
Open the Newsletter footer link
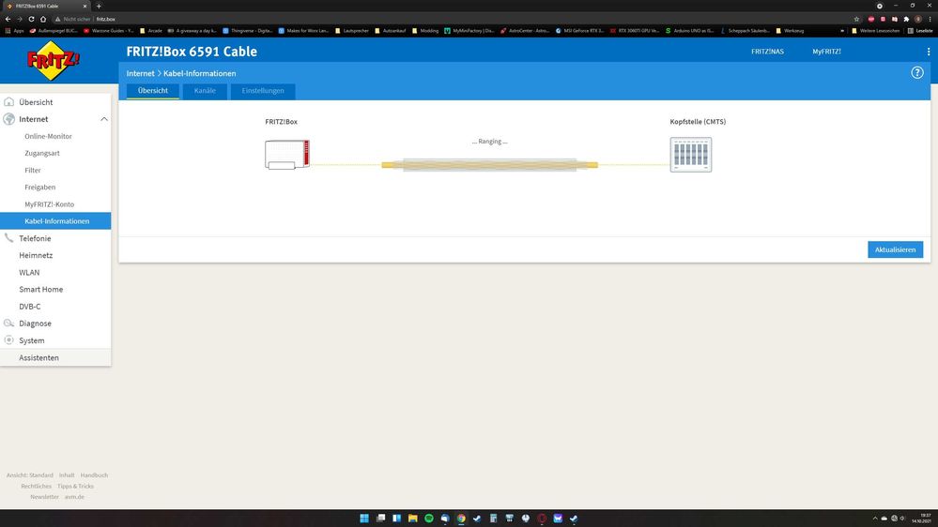pos(44,497)
